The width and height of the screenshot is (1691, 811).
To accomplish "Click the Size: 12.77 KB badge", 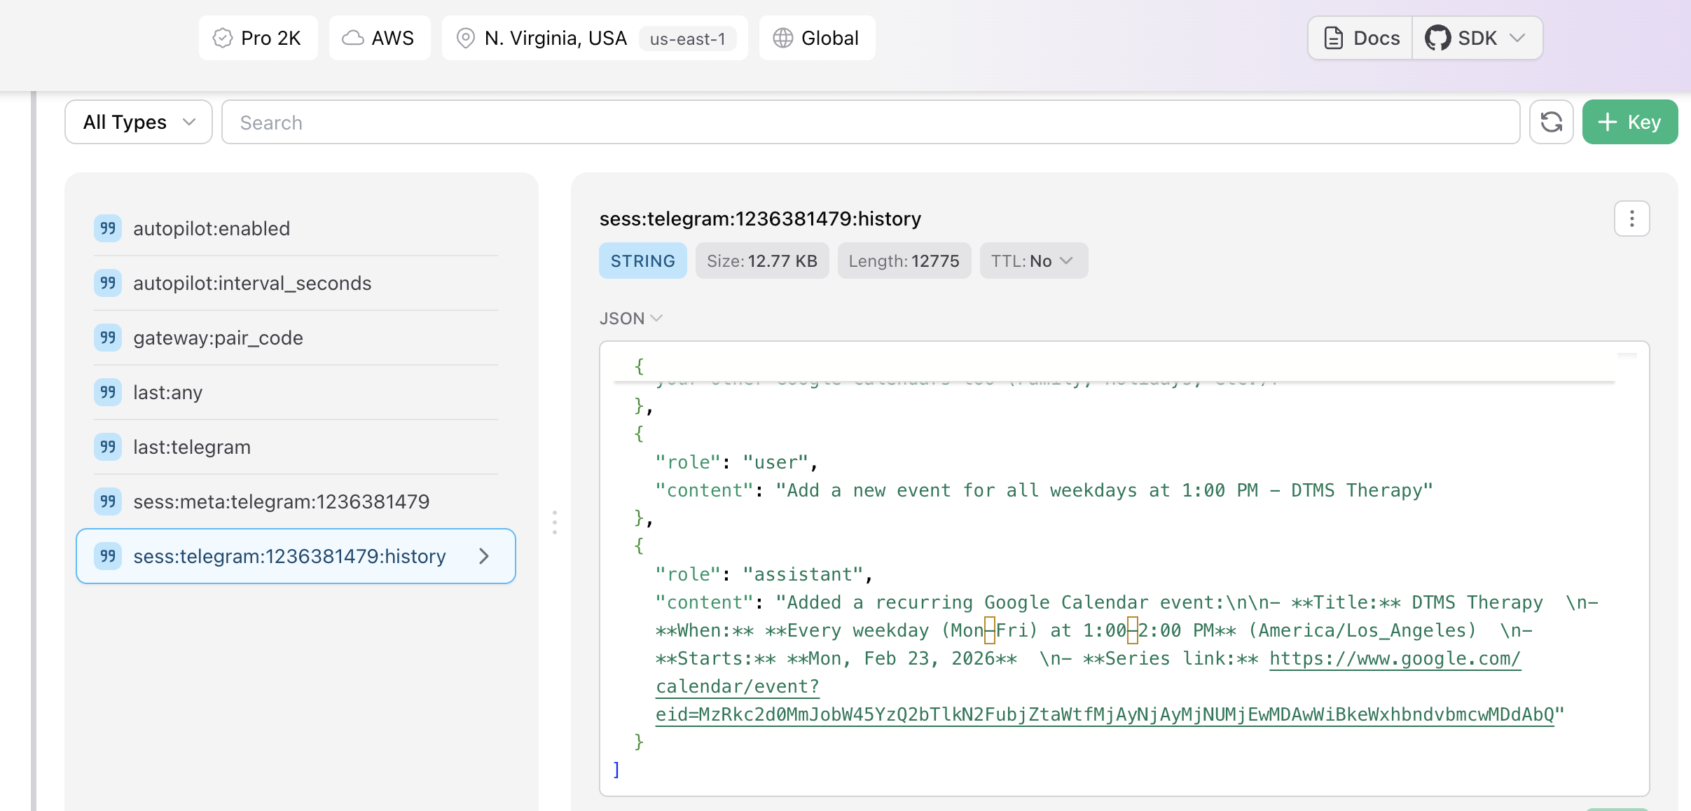I will tap(762, 261).
